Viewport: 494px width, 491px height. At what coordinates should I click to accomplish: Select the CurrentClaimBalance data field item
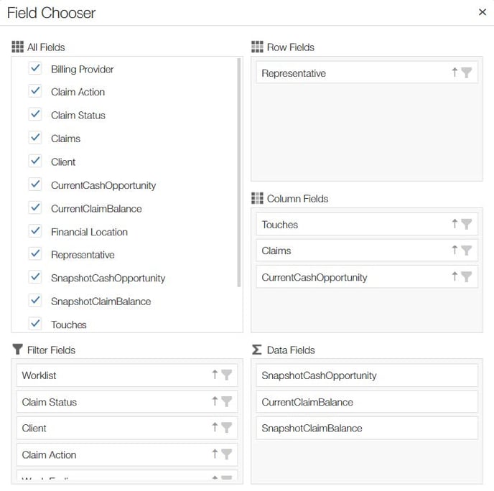tap(366, 402)
